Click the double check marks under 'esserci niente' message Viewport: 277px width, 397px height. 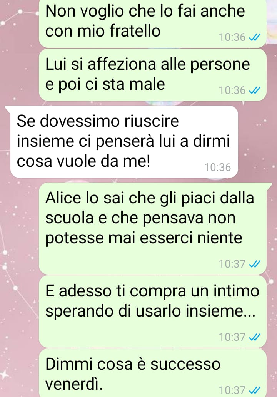coord(254,264)
